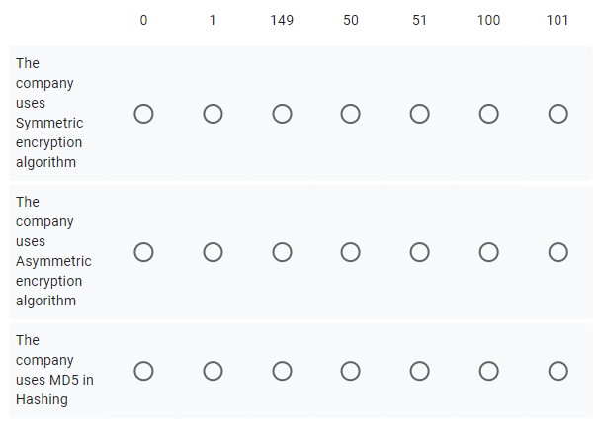Choose 101 for MD5 in Hashing row
The image size is (601, 432).
(x=558, y=371)
